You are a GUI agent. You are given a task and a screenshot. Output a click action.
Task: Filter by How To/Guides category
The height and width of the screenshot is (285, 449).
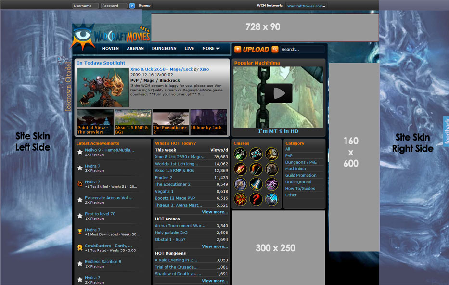300,188
